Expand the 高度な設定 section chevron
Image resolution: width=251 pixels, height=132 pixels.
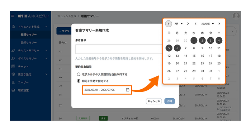click(46, 74)
